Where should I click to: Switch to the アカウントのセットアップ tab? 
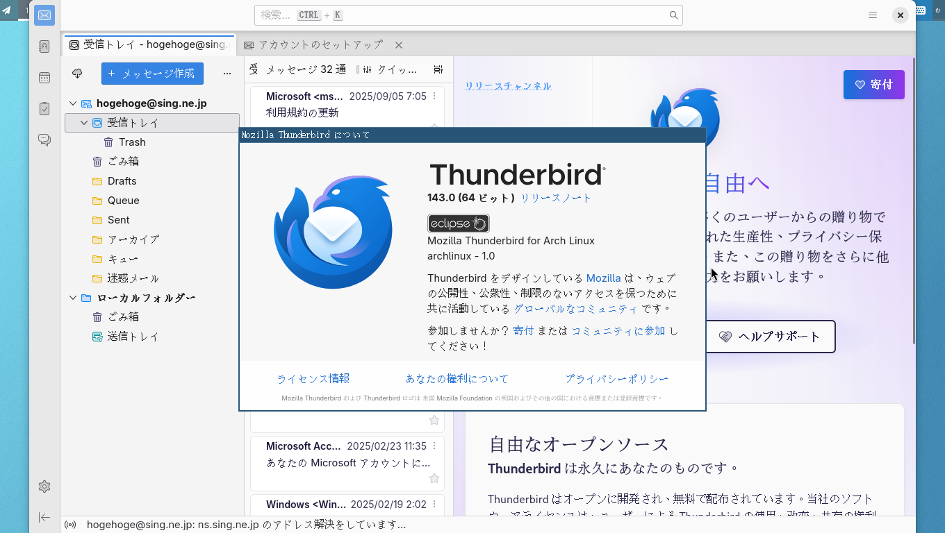coord(322,45)
